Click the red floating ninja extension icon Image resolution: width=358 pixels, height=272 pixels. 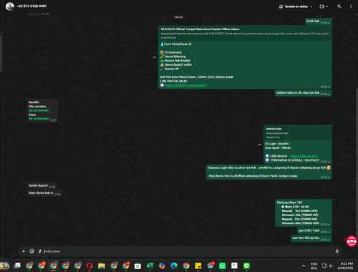click(x=352, y=241)
